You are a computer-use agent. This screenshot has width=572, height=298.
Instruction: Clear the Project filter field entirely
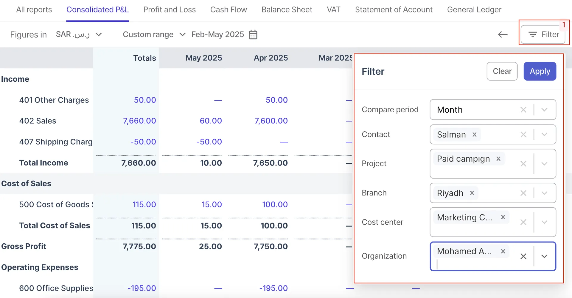coord(523,164)
